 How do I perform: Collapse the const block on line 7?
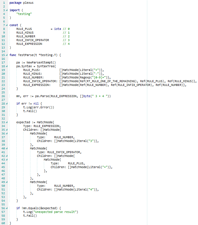point(7,25)
